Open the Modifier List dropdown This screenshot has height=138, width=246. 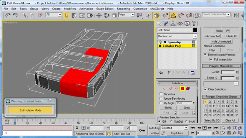click(177, 36)
